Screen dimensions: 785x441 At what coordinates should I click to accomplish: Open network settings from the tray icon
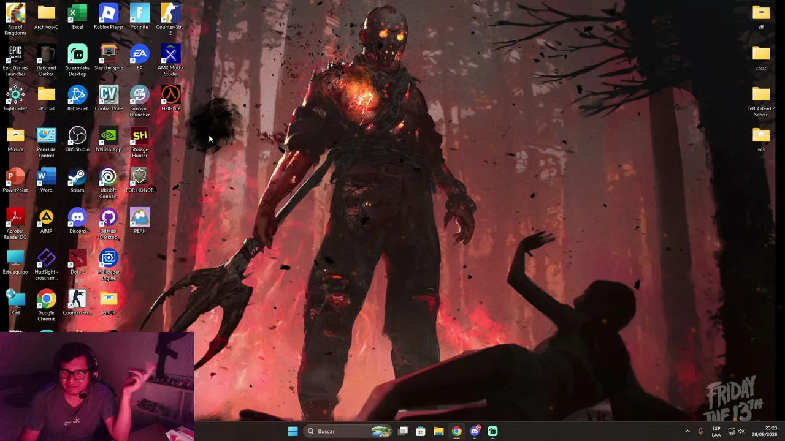pyautogui.click(x=732, y=431)
